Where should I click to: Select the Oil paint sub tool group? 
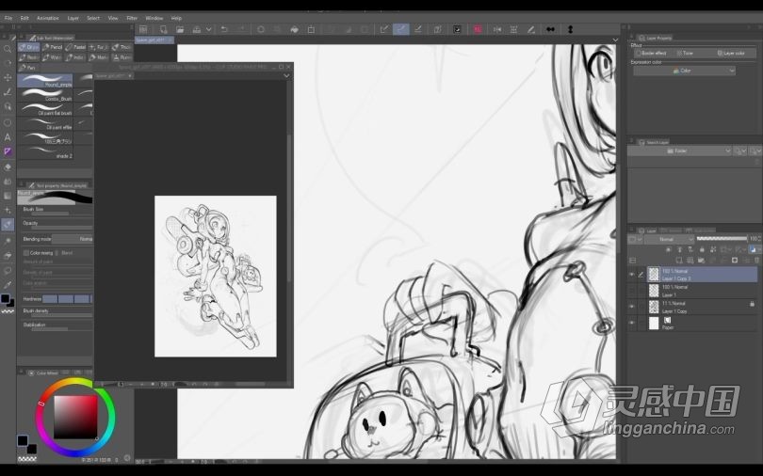28,47
